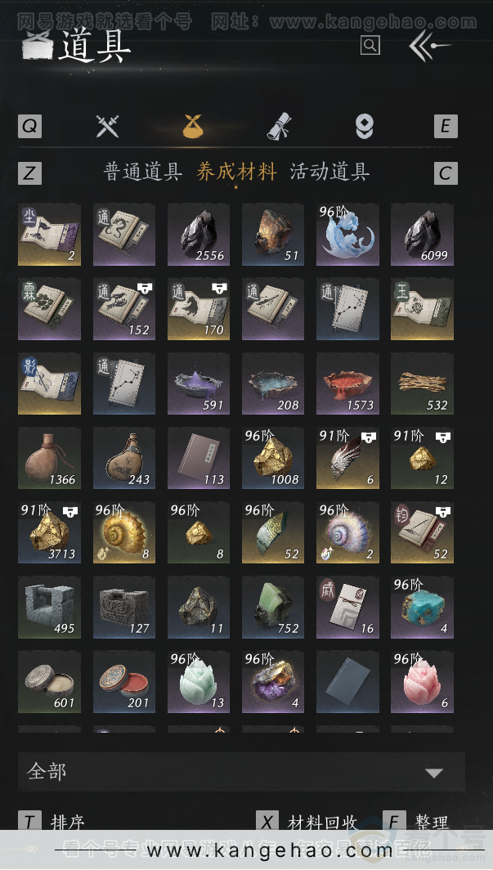Open the map pin category icon
Image resolution: width=493 pixels, height=870 pixels.
click(x=365, y=127)
